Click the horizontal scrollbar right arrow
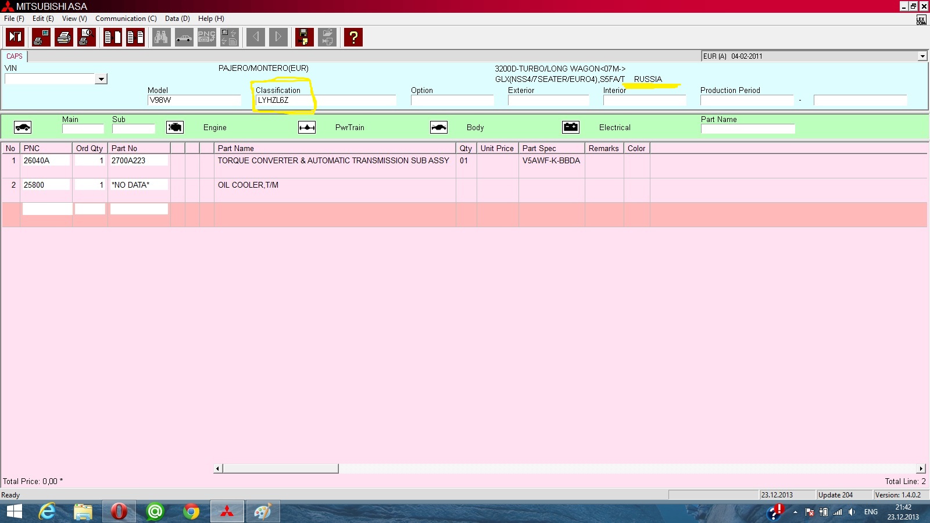The image size is (930, 523). pos(921,468)
